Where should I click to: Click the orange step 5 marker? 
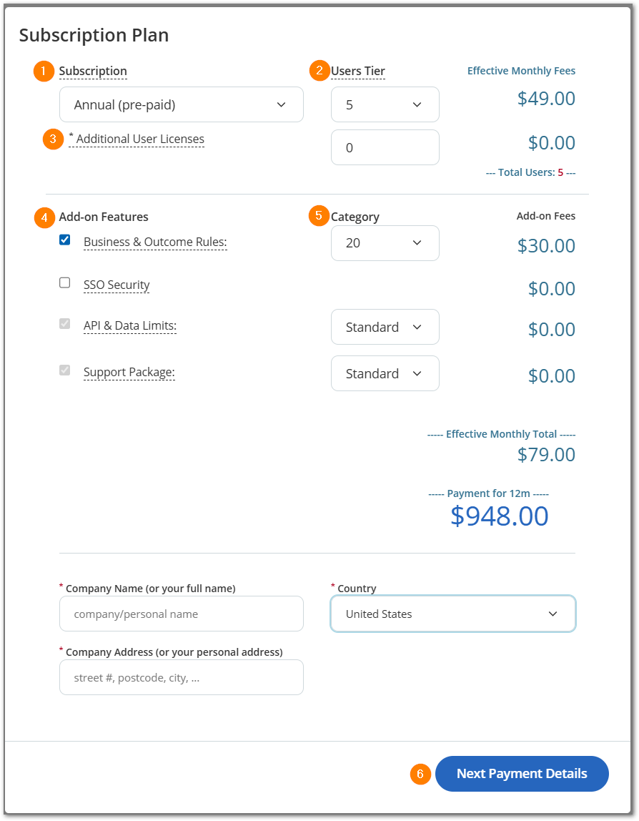click(319, 215)
